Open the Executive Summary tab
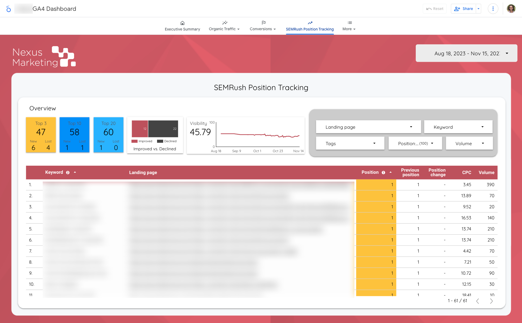 coord(182,26)
